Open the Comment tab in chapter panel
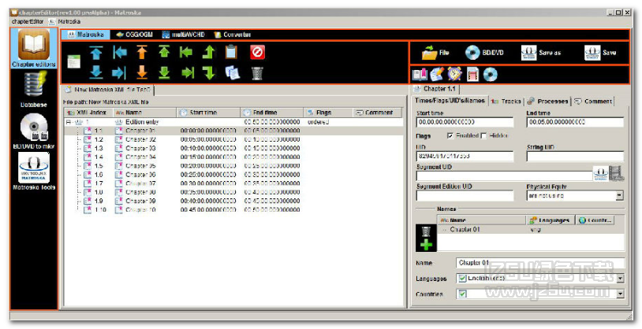This screenshot has height=329, width=642. click(593, 101)
